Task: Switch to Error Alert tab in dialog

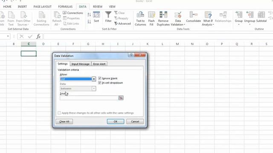Action: pos(99,64)
